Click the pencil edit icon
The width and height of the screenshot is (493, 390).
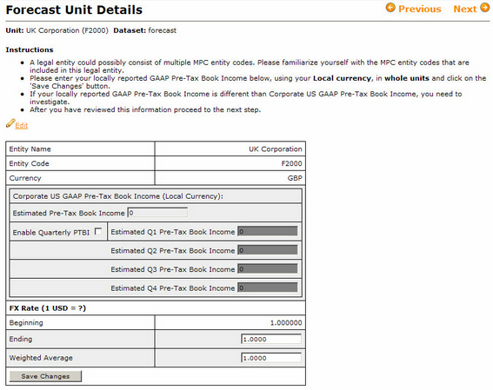tap(10, 123)
